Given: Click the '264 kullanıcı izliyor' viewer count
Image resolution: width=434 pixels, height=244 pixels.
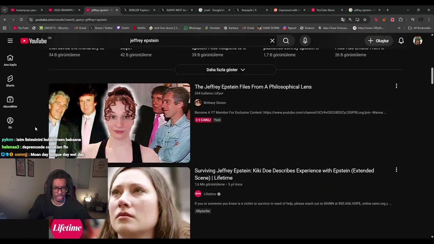Looking at the screenshot, I should pyautogui.click(x=209, y=93).
